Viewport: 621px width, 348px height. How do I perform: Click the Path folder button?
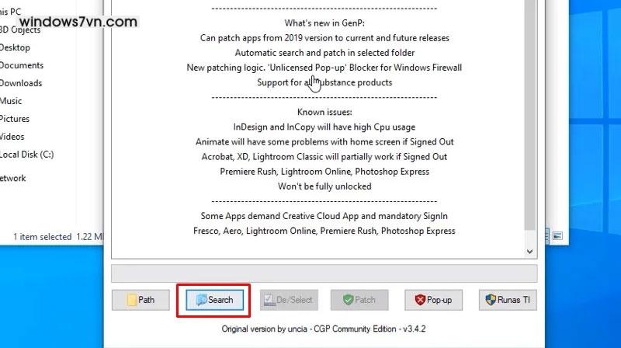point(141,300)
